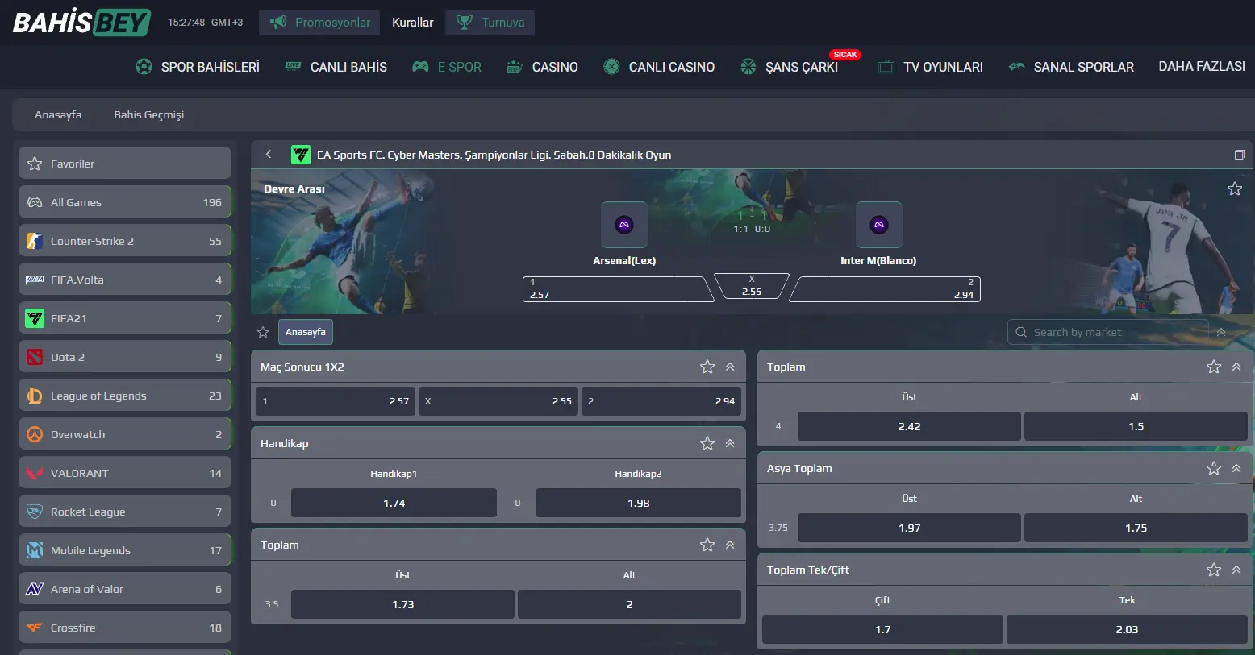Select Mobile Legends category
This screenshot has height=655, width=1255.
coord(125,549)
